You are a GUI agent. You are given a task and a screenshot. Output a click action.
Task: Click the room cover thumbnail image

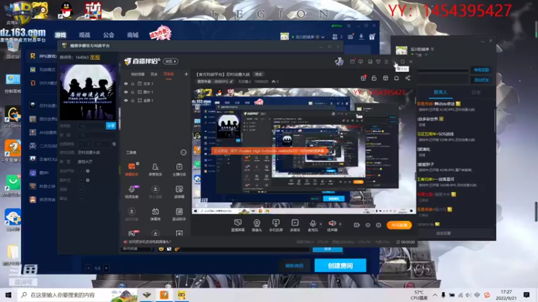(x=88, y=92)
